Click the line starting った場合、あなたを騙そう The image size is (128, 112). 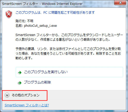tap(68, 54)
